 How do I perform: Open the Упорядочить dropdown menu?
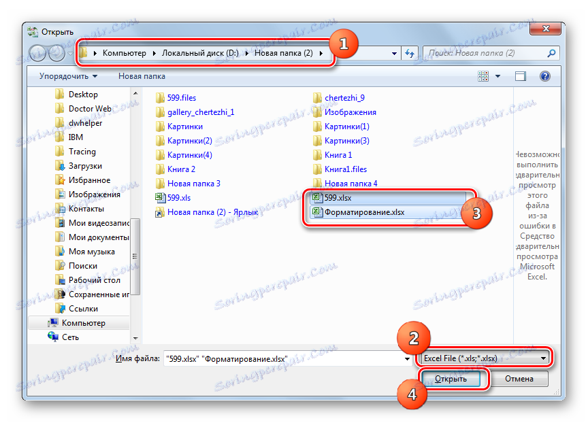pyautogui.click(x=68, y=76)
